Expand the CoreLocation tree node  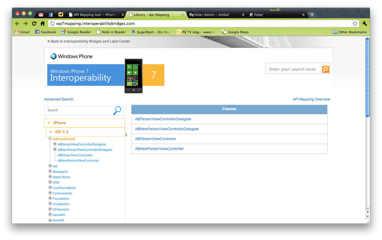click(x=50, y=193)
